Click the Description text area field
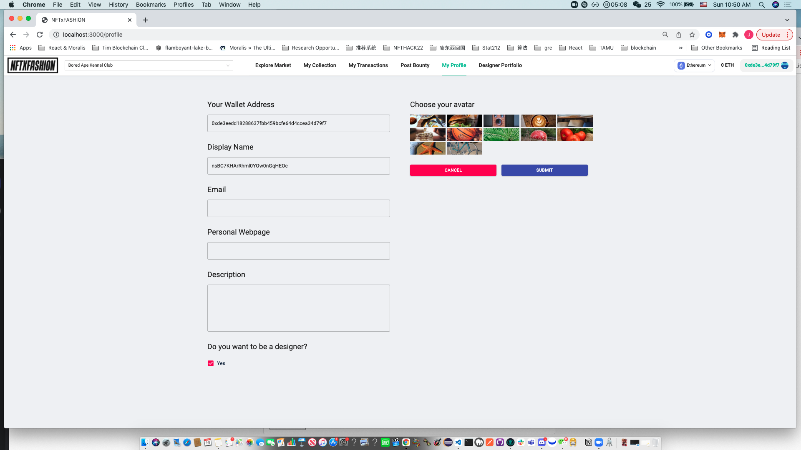Viewport: 801px width, 450px height. coord(299,307)
